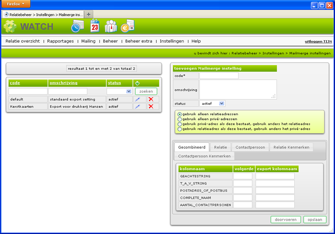This screenshot has height=234, width=335.
Task: Select 'gebruik alleen privé-adressen' radio button
Action: [180, 119]
